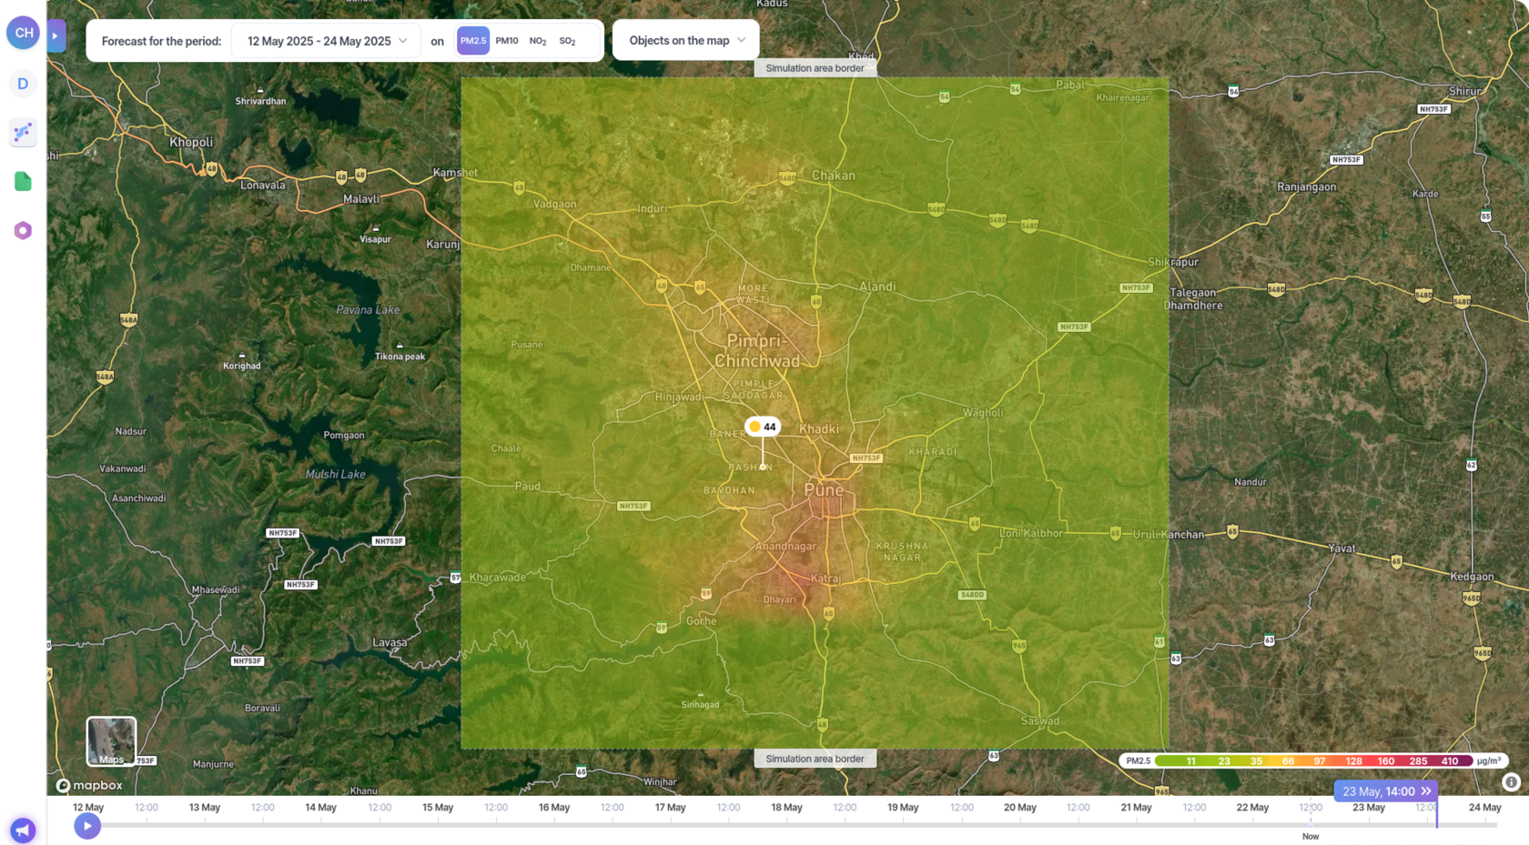Click the dark 410 legend segment
This screenshot has height=845, width=1529.
coord(1450,761)
